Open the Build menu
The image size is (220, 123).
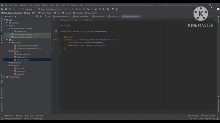52,5
